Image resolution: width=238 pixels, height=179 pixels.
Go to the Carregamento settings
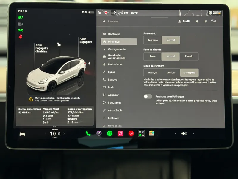pyautogui.click(x=119, y=49)
